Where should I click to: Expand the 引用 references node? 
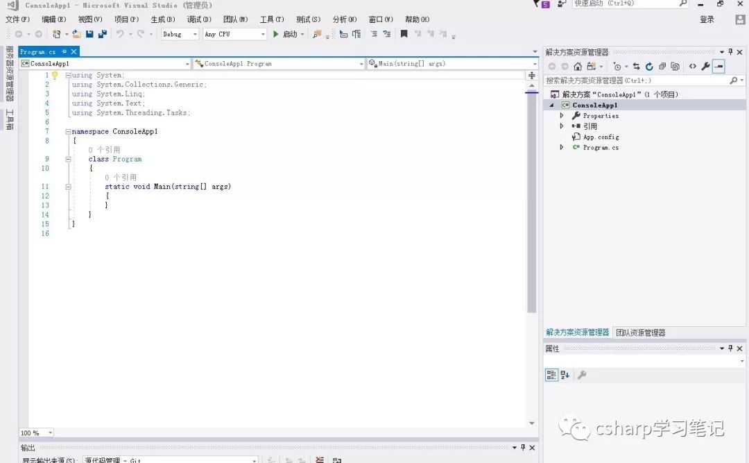pyautogui.click(x=562, y=126)
